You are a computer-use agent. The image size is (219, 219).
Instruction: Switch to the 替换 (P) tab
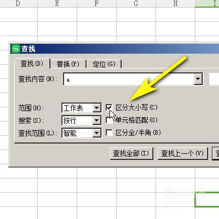tap(68, 64)
